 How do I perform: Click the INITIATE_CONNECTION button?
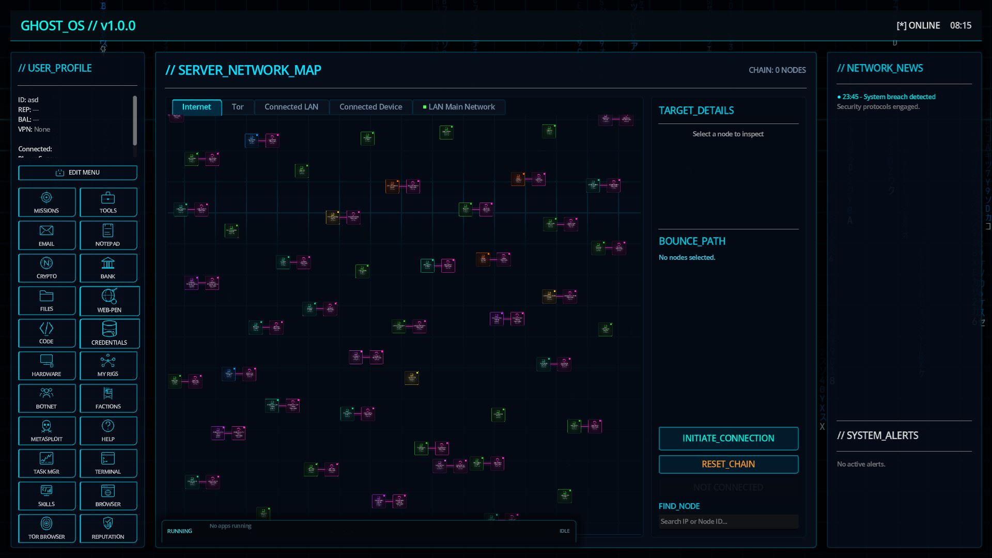pos(728,438)
